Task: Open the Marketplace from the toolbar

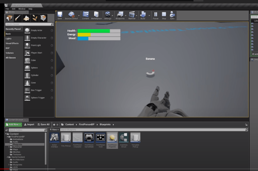Action: point(96,15)
